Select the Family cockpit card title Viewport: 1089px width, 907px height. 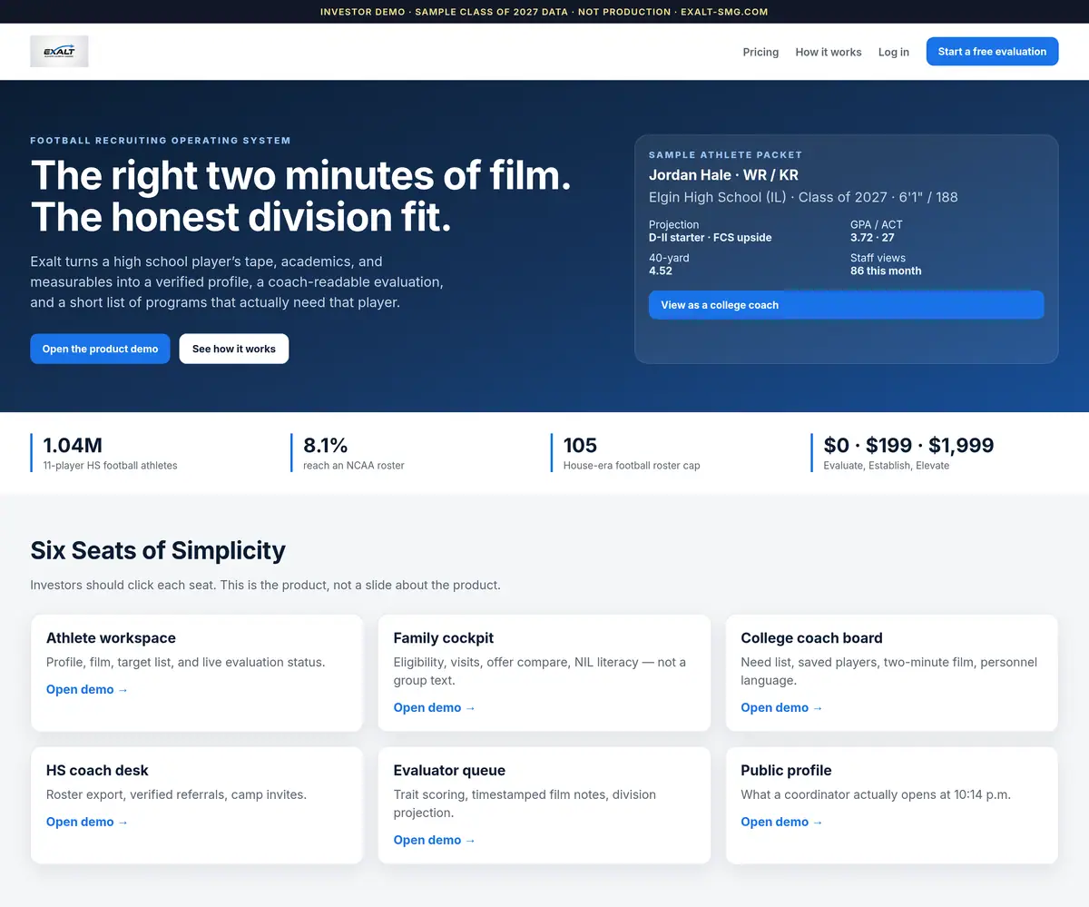click(444, 638)
